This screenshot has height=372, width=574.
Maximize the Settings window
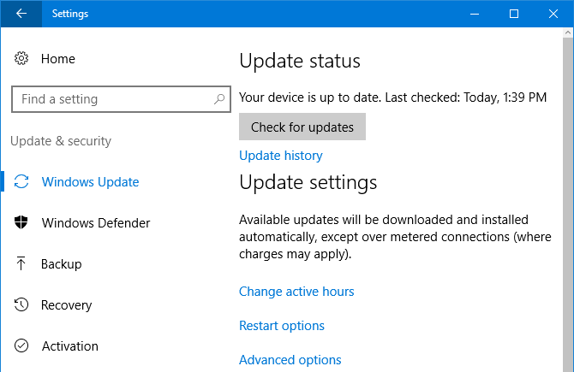coord(514,14)
